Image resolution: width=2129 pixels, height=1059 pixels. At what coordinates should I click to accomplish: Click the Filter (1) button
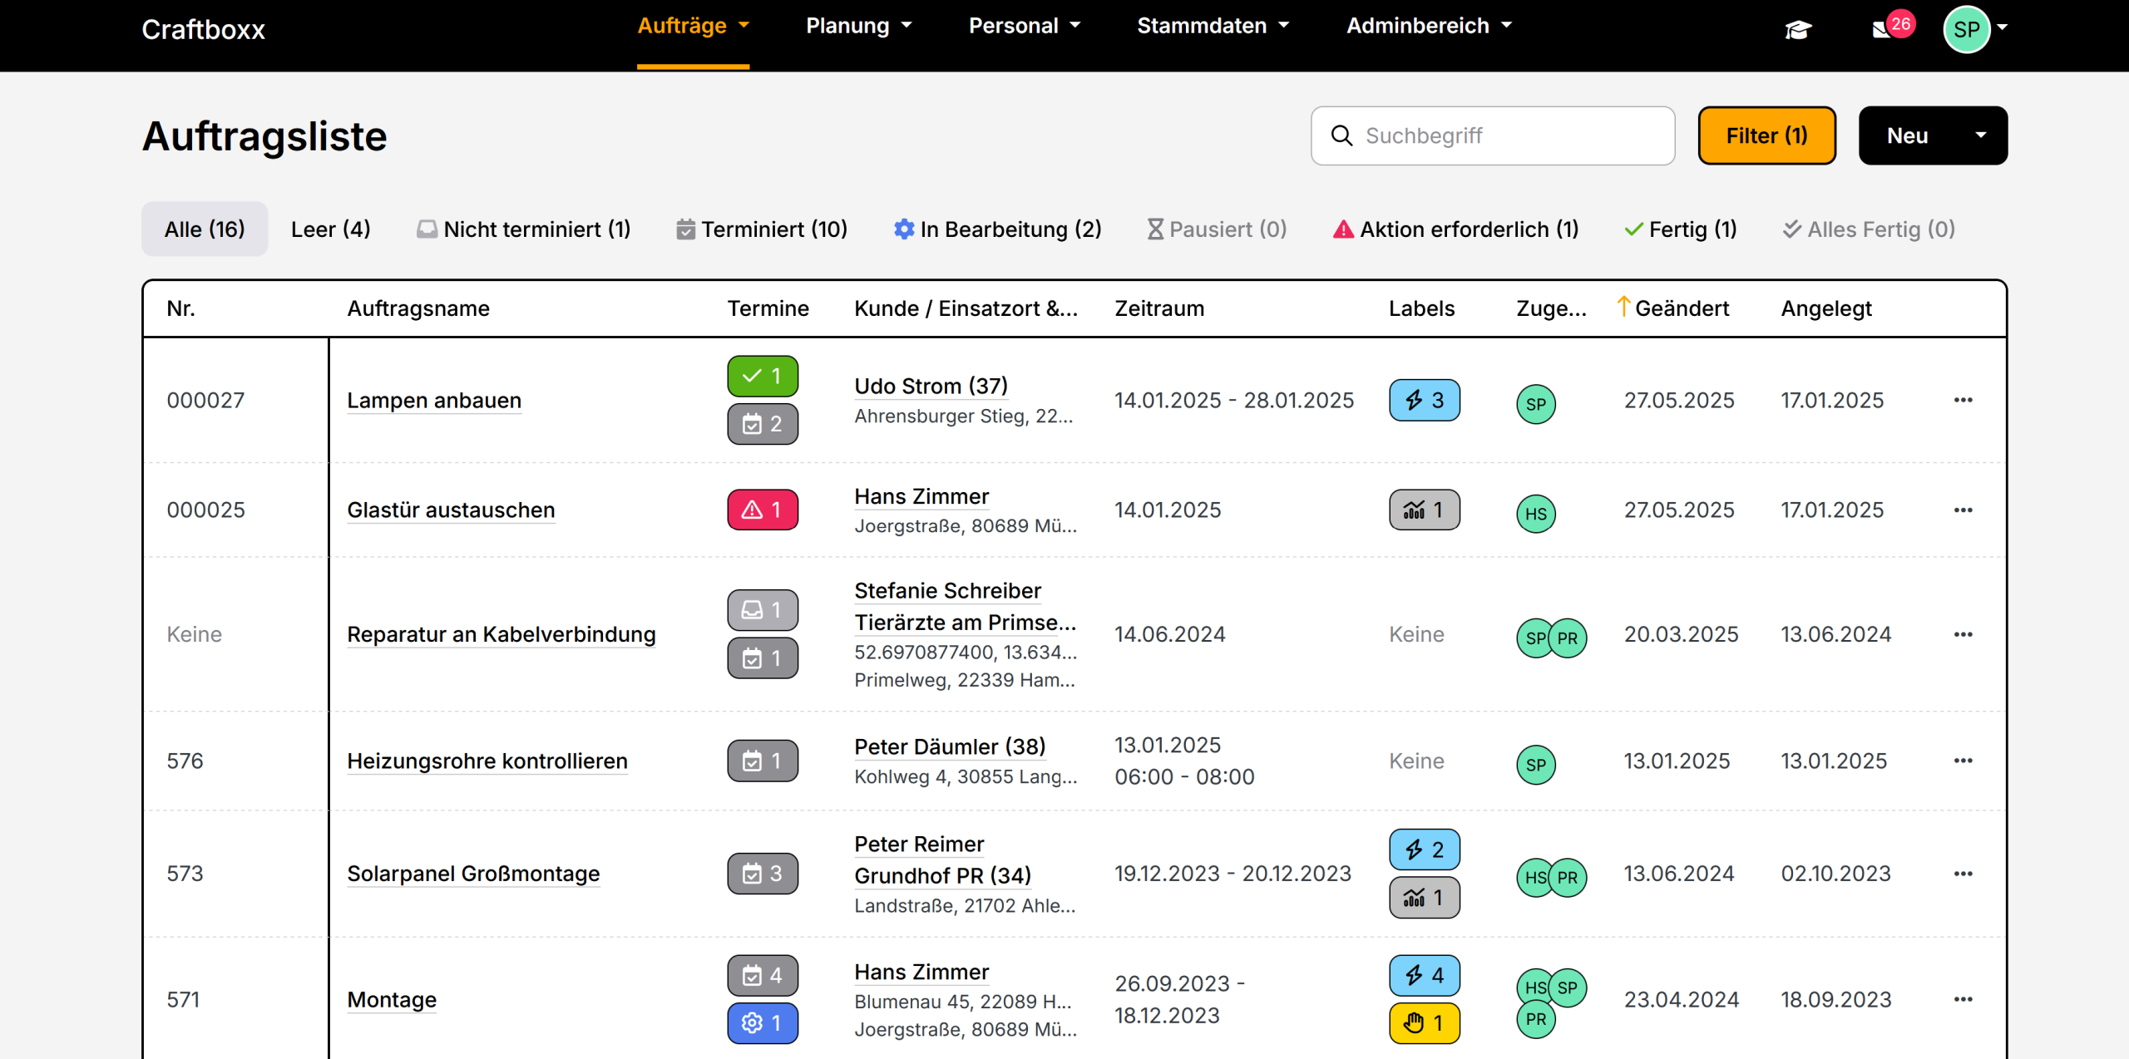1766,135
